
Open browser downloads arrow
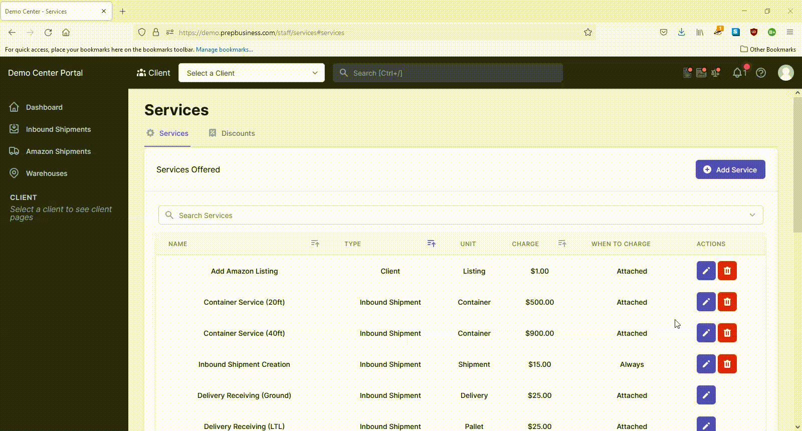pos(681,33)
